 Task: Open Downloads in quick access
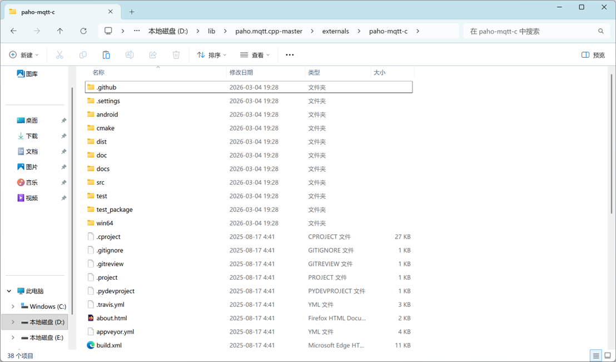[x=27, y=136]
